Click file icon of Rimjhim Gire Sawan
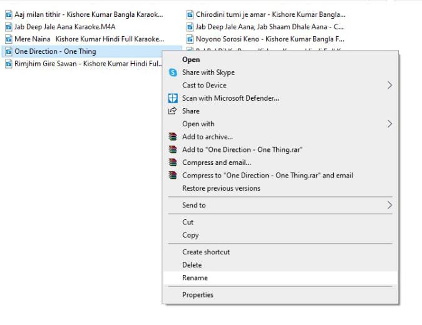 (x=9, y=64)
